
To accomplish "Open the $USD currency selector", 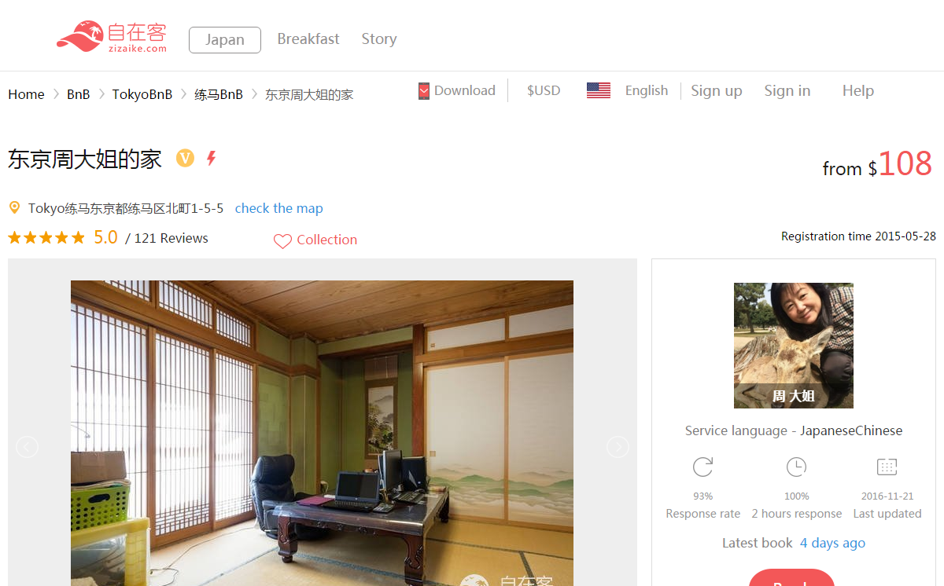I will (544, 90).
